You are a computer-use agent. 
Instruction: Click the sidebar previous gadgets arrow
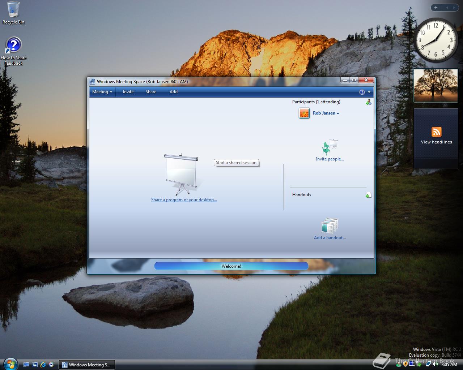point(447,8)
